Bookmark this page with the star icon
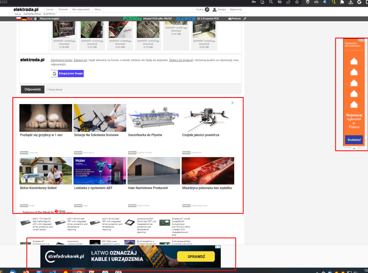The image size is (368, 273). point(297,2)
